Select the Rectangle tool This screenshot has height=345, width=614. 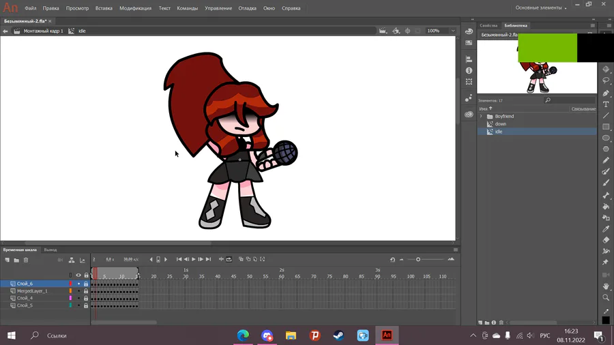[606, 127]
